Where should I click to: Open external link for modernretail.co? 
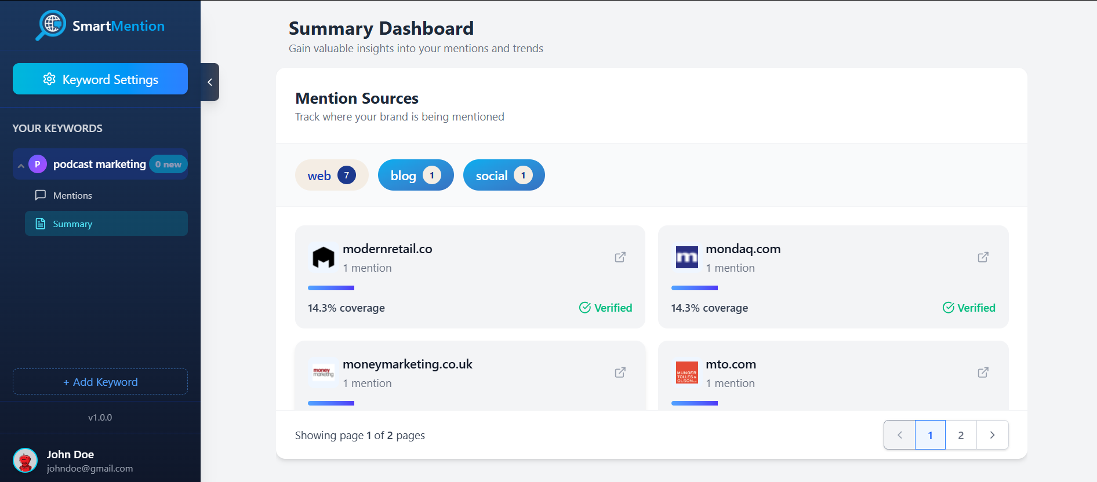pyautogui.click(x=620, y=257)
